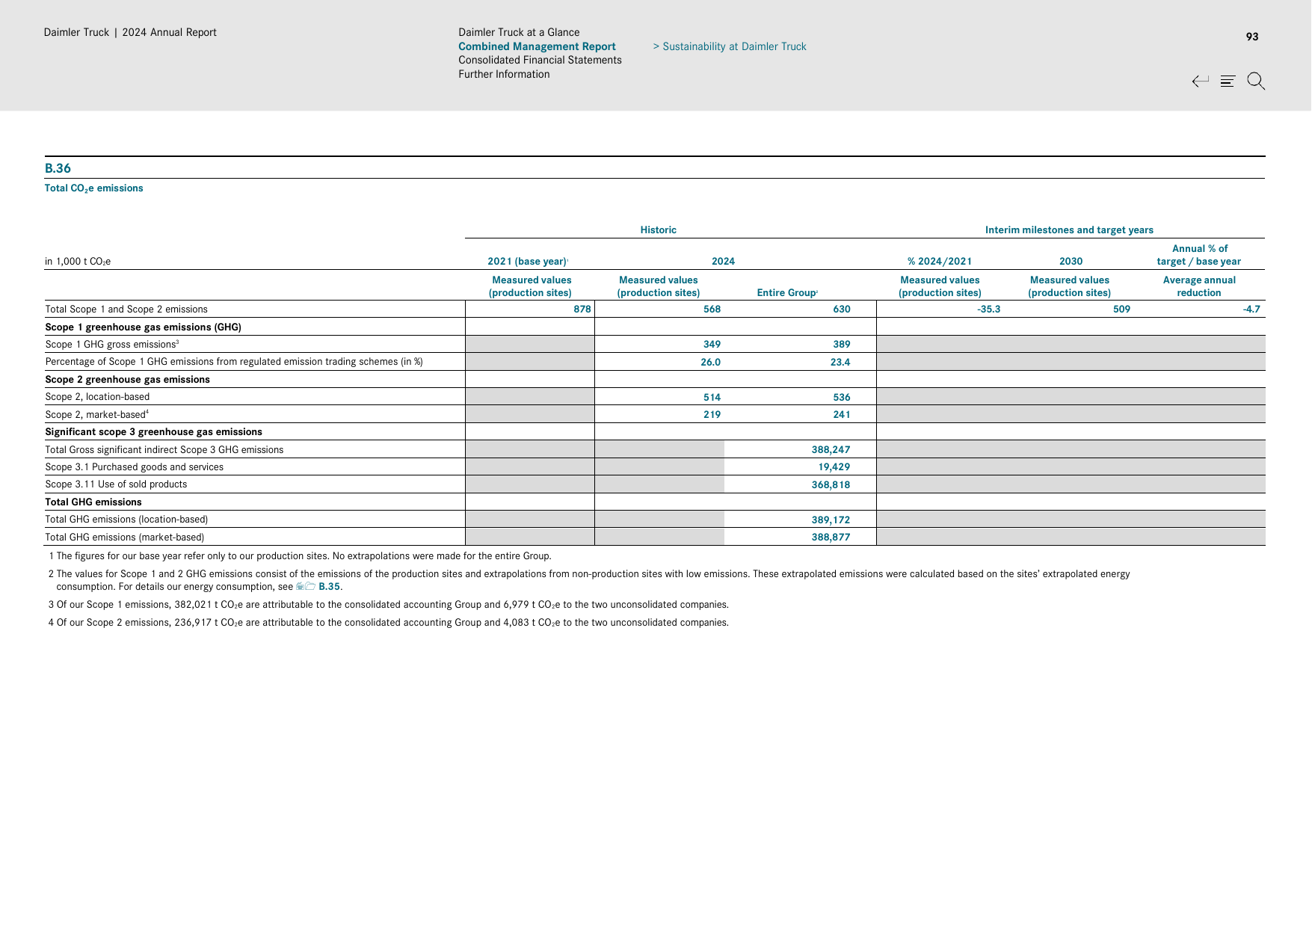Select the value 389 for Scope 1 gross

tap(842, 345)
